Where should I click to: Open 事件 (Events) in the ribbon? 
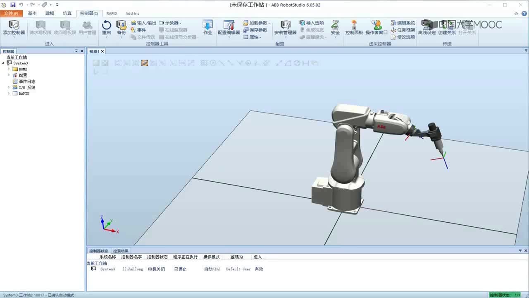[x=138, y=30]
